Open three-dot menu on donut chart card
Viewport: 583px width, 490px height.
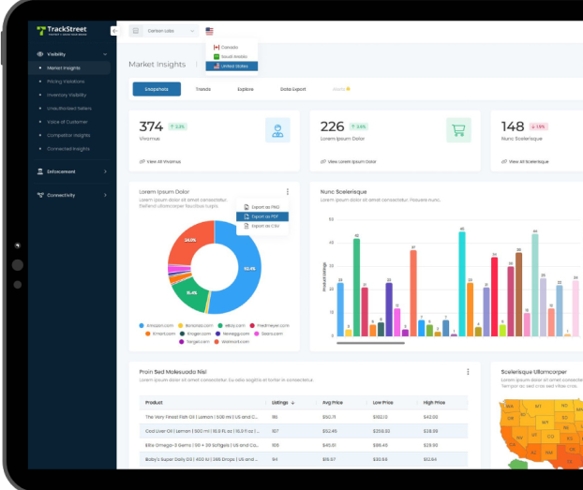288,192
